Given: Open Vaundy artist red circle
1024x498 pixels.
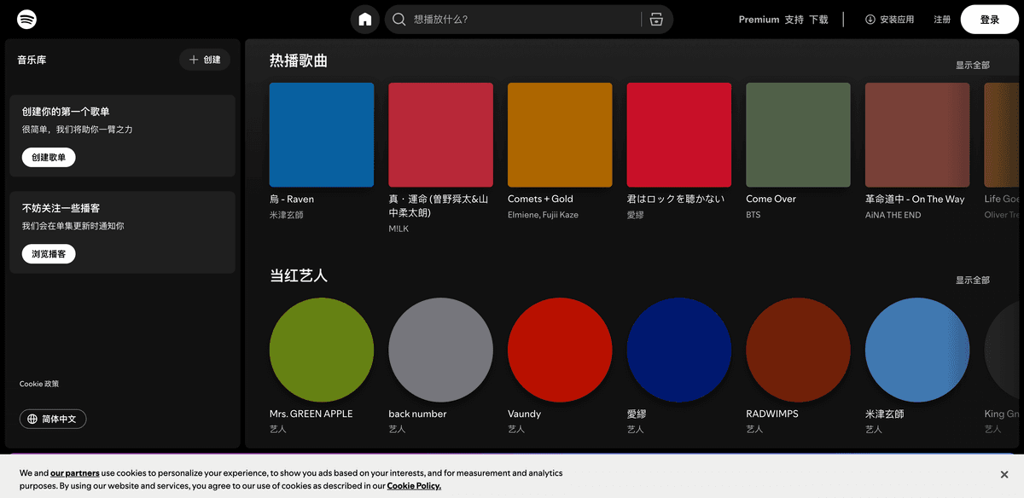Looking at the screenshot, I should coord(560,350).
